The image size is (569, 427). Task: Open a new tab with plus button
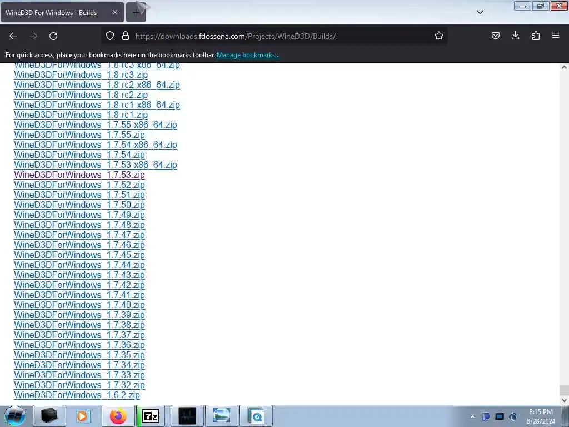136,13
